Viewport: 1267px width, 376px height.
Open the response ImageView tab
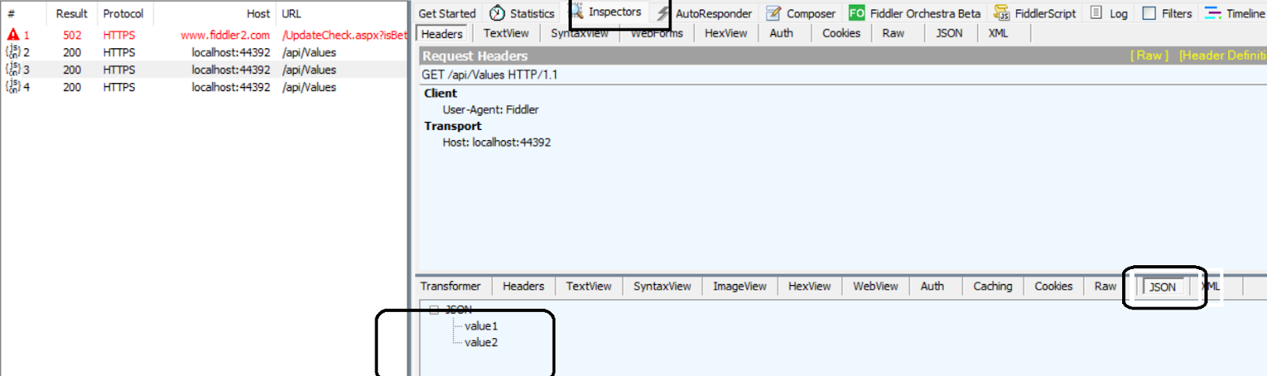pyautogui.click(x=740, y=287)
